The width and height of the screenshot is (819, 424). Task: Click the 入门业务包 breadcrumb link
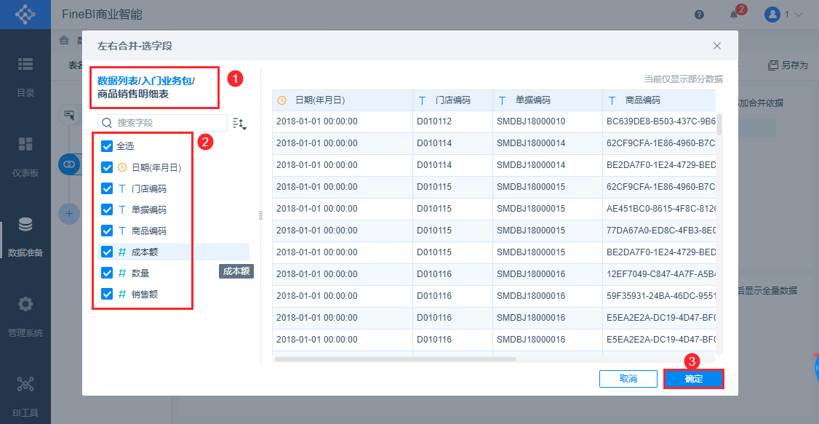166,81
